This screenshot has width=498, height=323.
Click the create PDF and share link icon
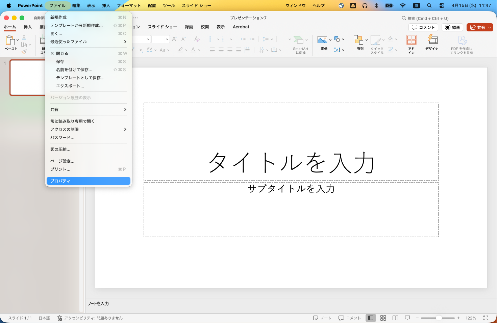coord(462,41)
